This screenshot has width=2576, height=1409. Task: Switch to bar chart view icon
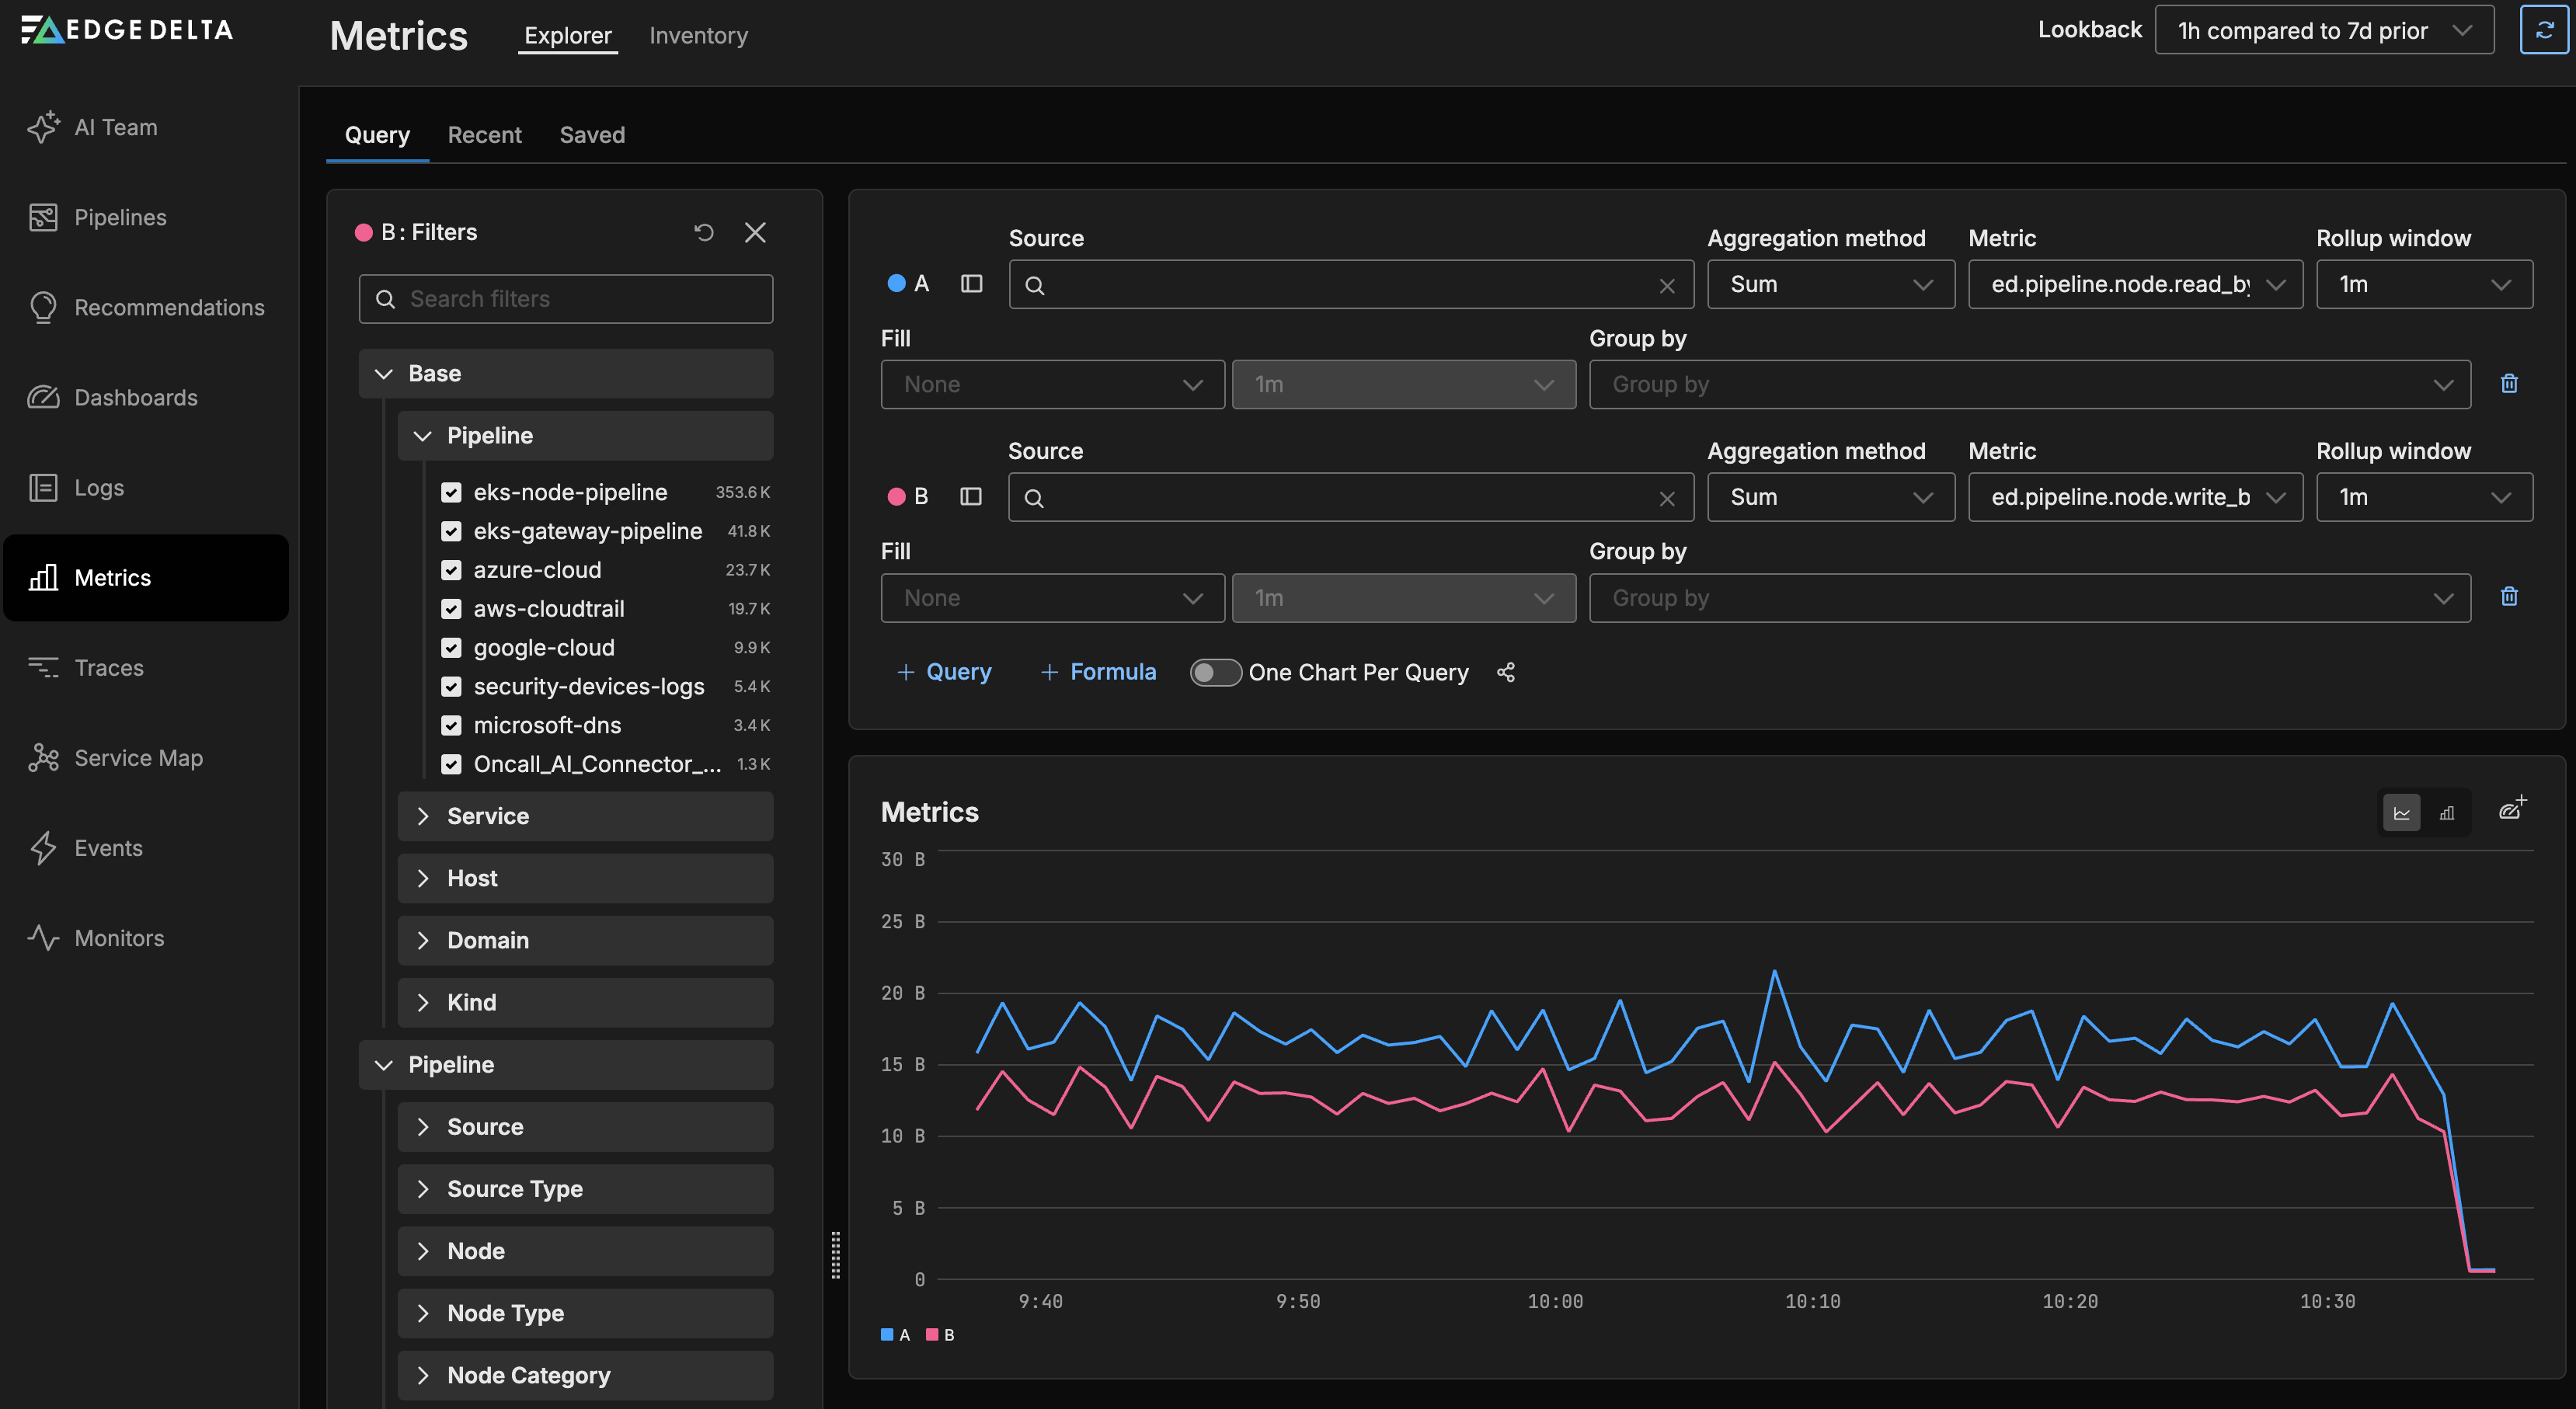[x=2447, y=813]
